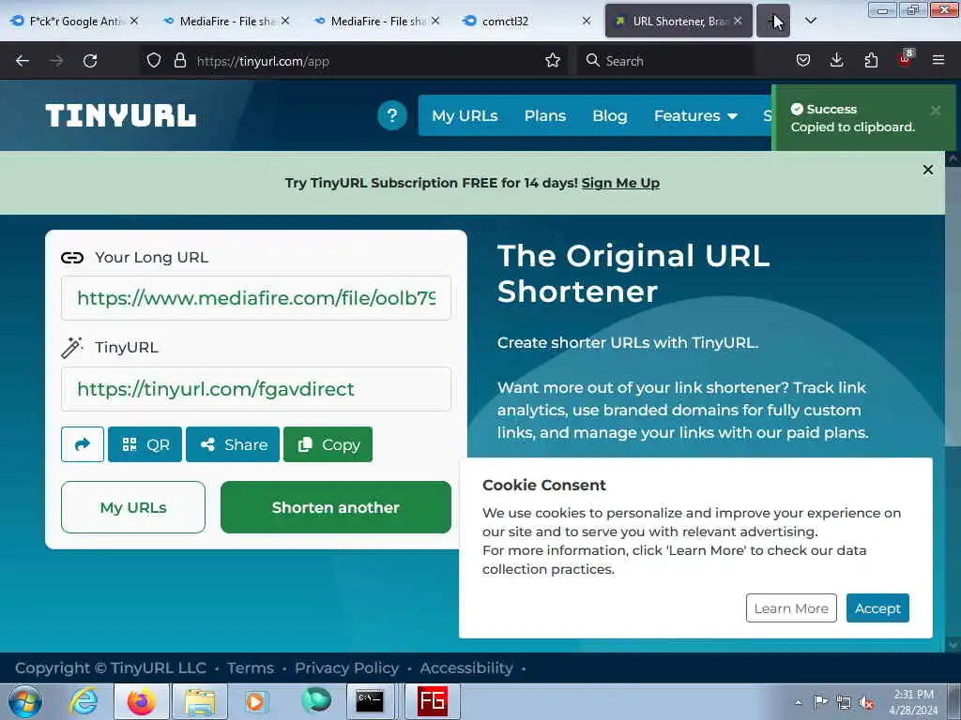Copy the shortened TinyURL
Image resolution: width=961 pixels, height=720 pixels.
pos(328,444)
